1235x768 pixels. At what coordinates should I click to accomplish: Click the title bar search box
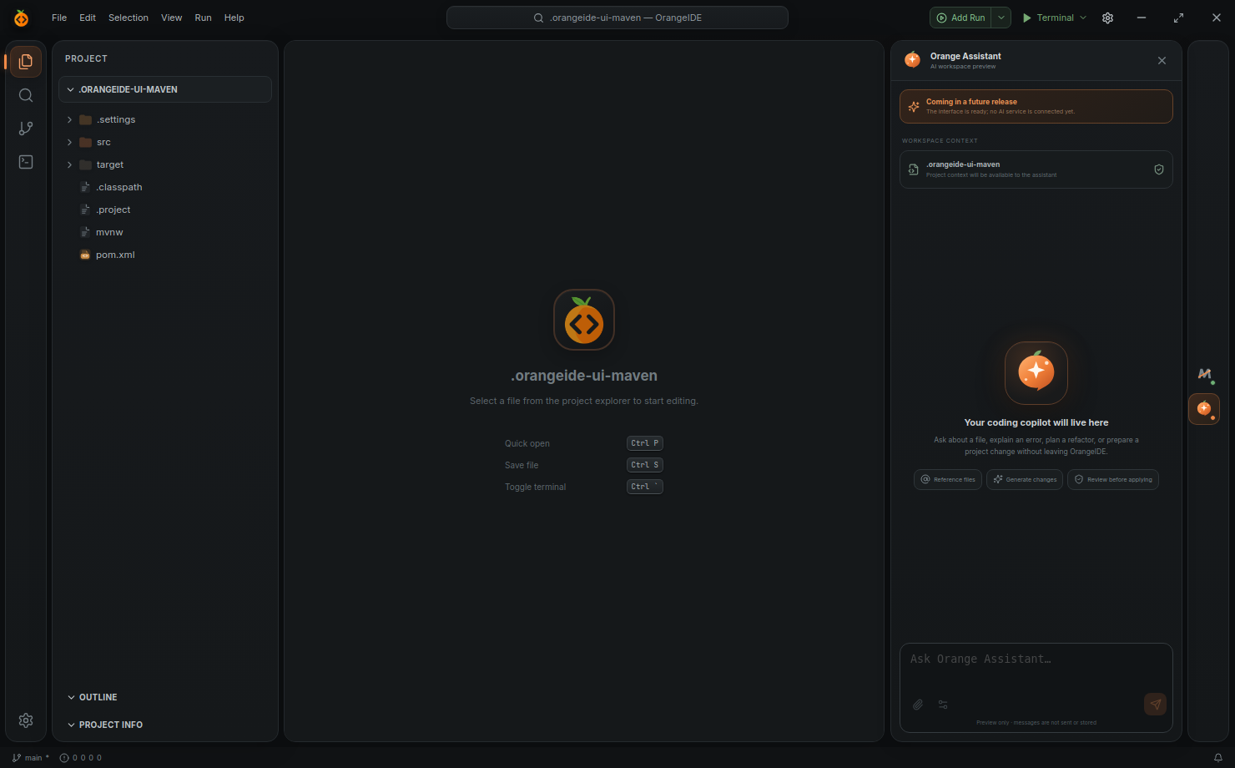pos(617,18)
